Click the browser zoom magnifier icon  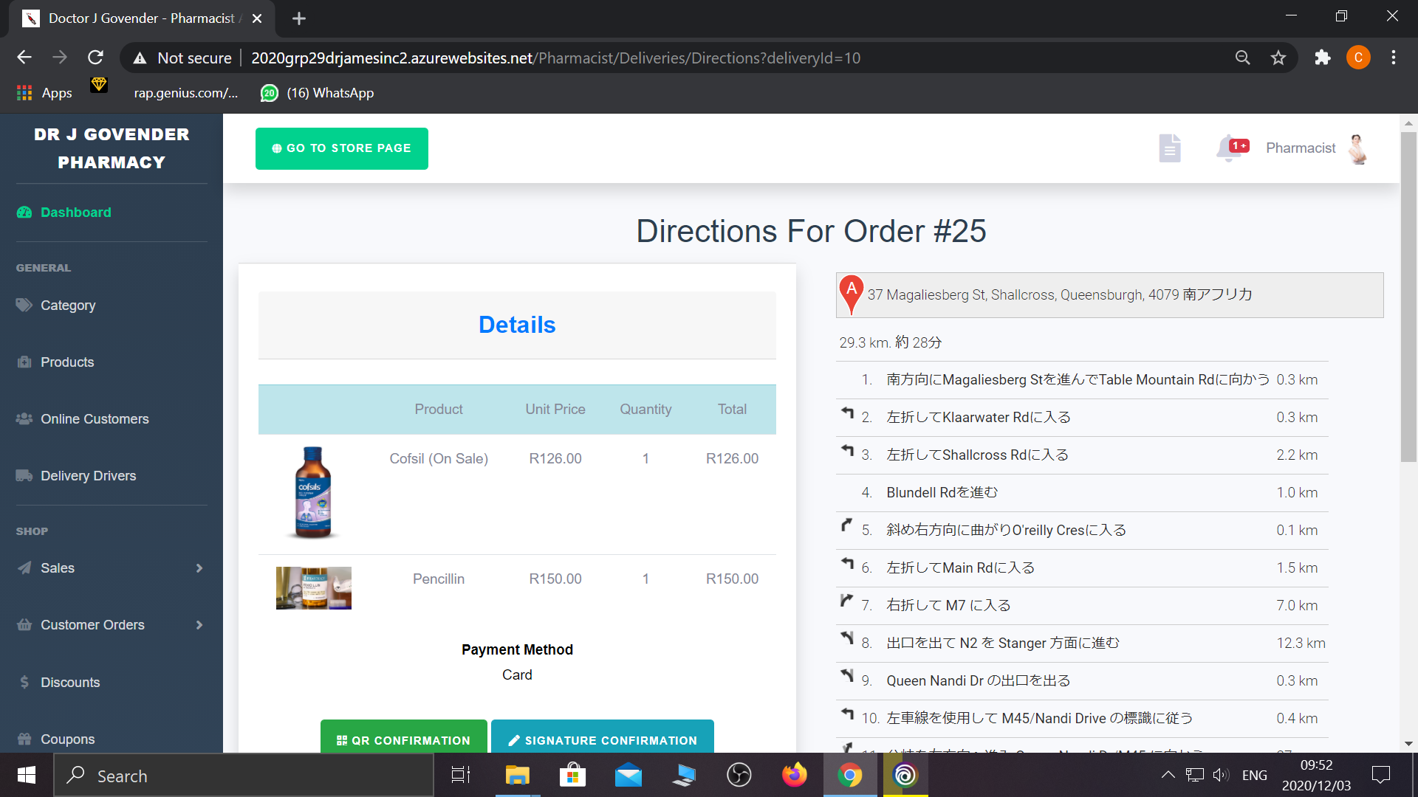pos(1242,58)
